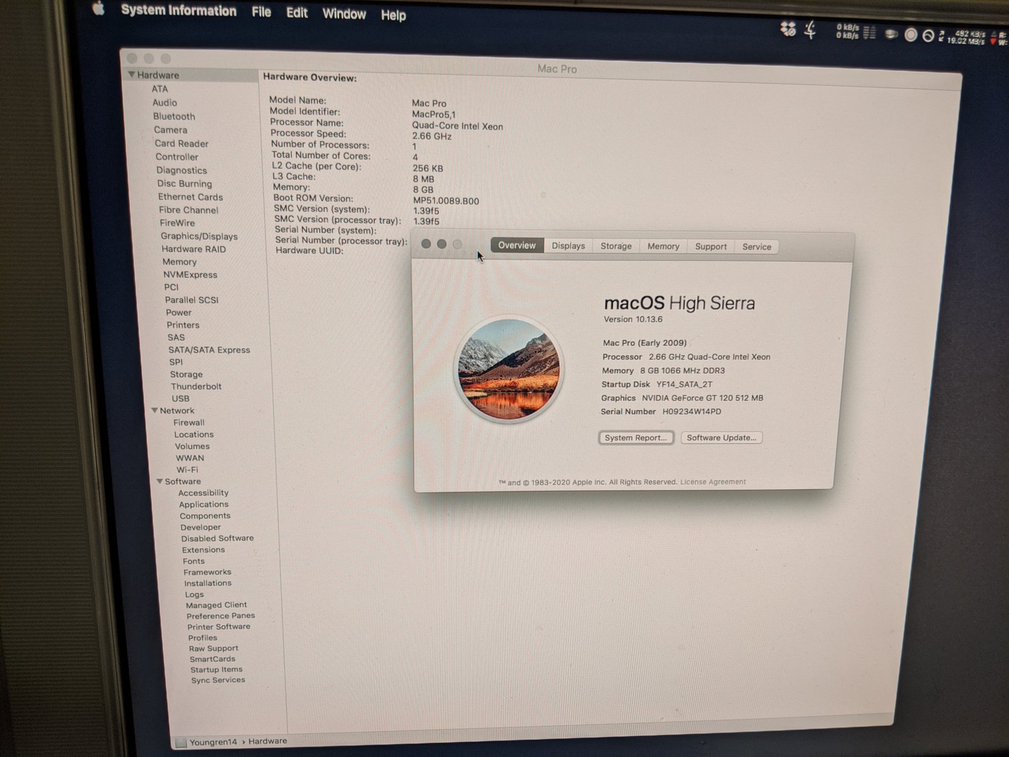1009x757 pixels.
Task: Open the Help menu
Action: pyautogui.click(x=394, y=15)
